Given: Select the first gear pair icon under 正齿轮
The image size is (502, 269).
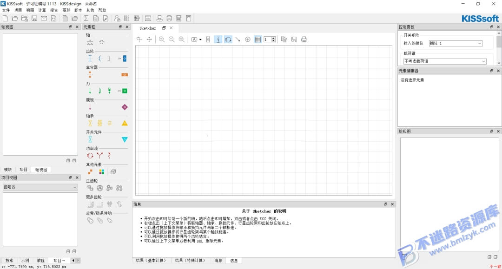Looking at the screenshot, I should 90,188.
